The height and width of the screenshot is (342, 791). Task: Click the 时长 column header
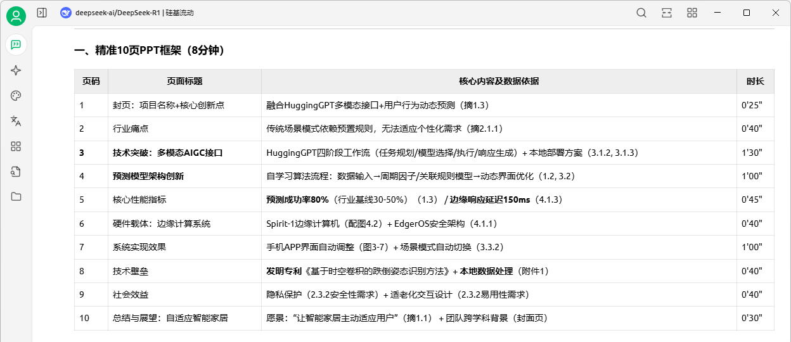(x=755, y=81)
